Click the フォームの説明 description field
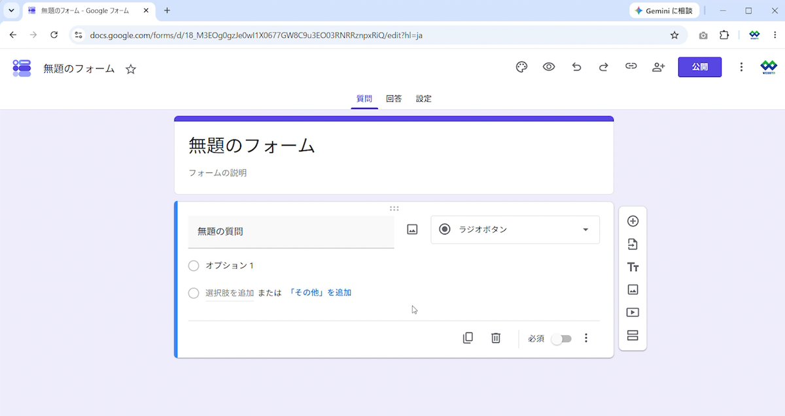 click(218, 173)
